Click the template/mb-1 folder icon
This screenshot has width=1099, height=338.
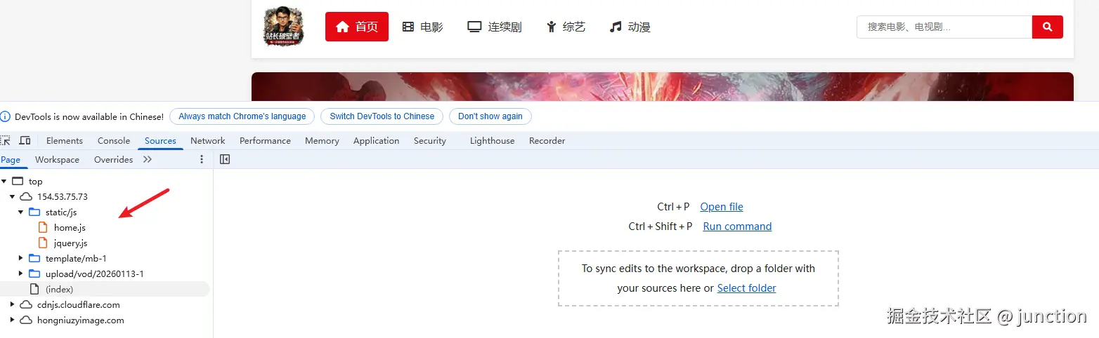pyautogui.click(x=34, y=258)
